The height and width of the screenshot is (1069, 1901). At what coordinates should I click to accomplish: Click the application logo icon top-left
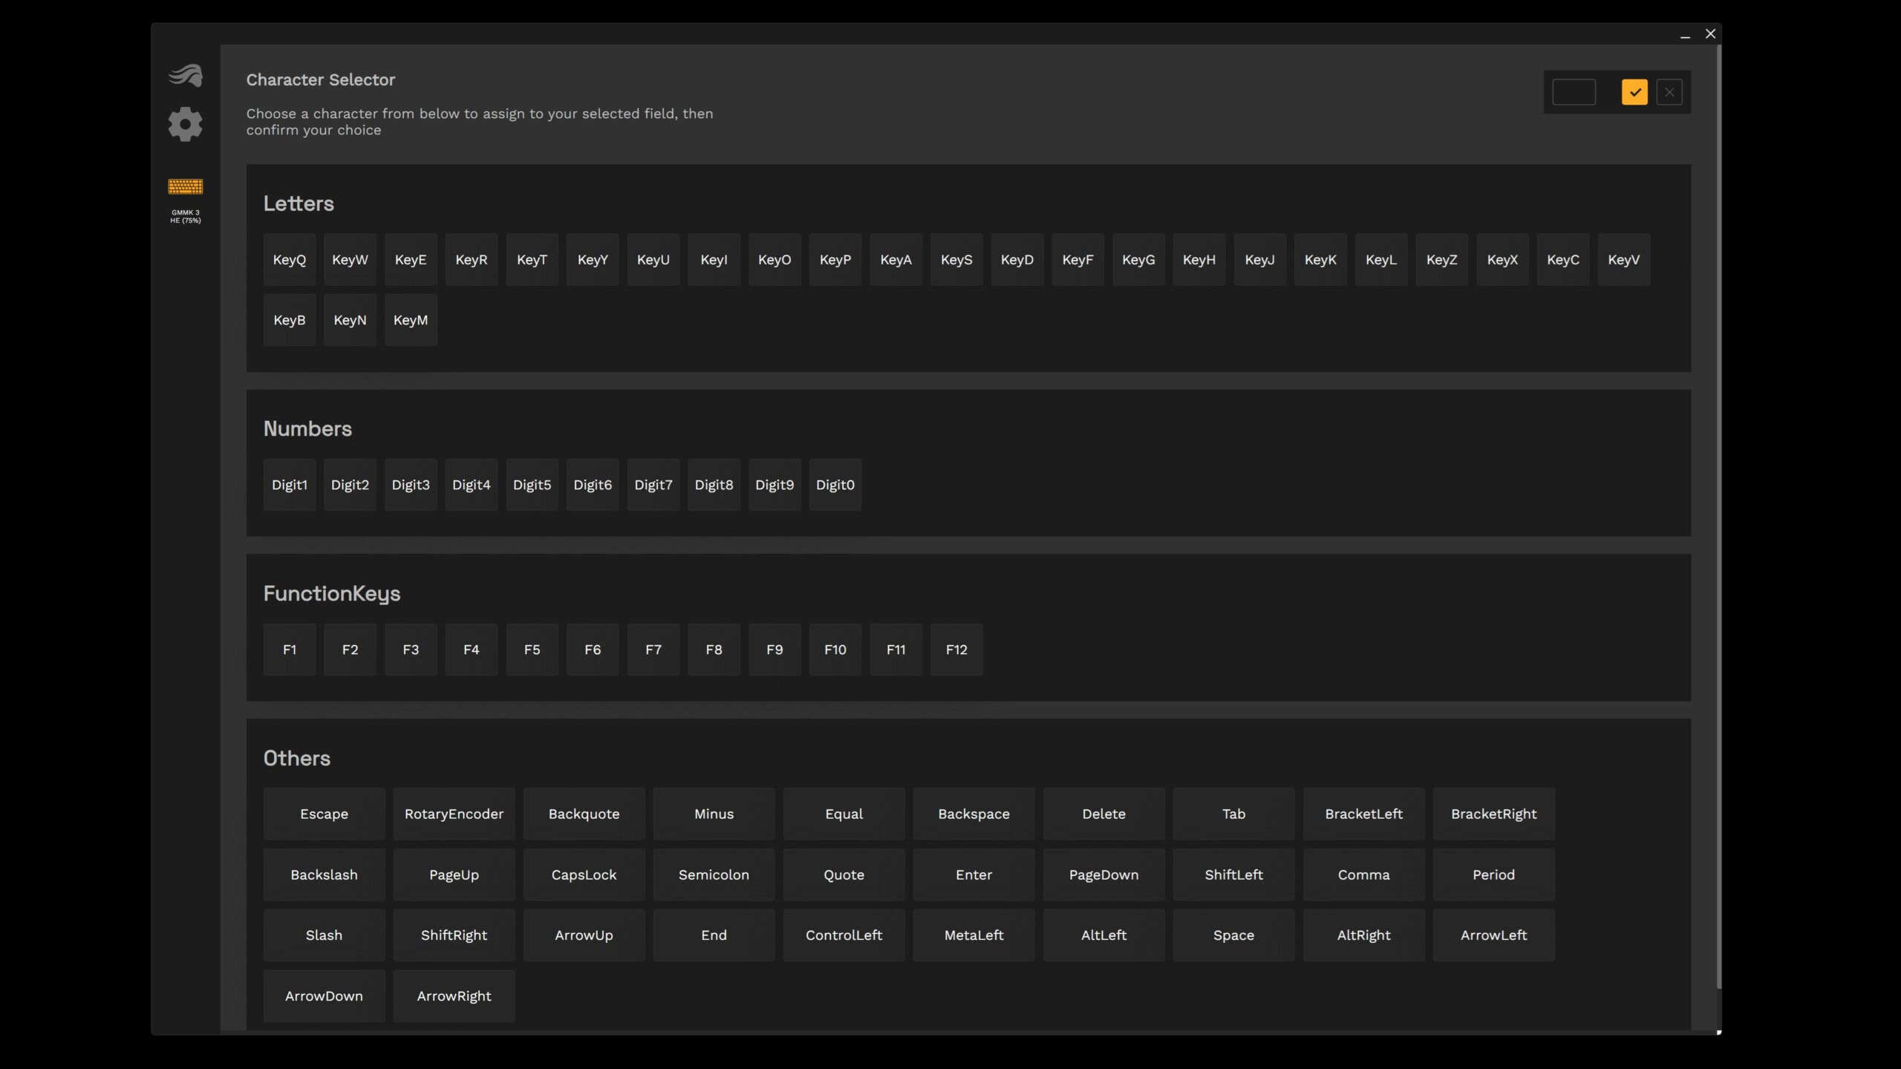[x=186, y=73]
